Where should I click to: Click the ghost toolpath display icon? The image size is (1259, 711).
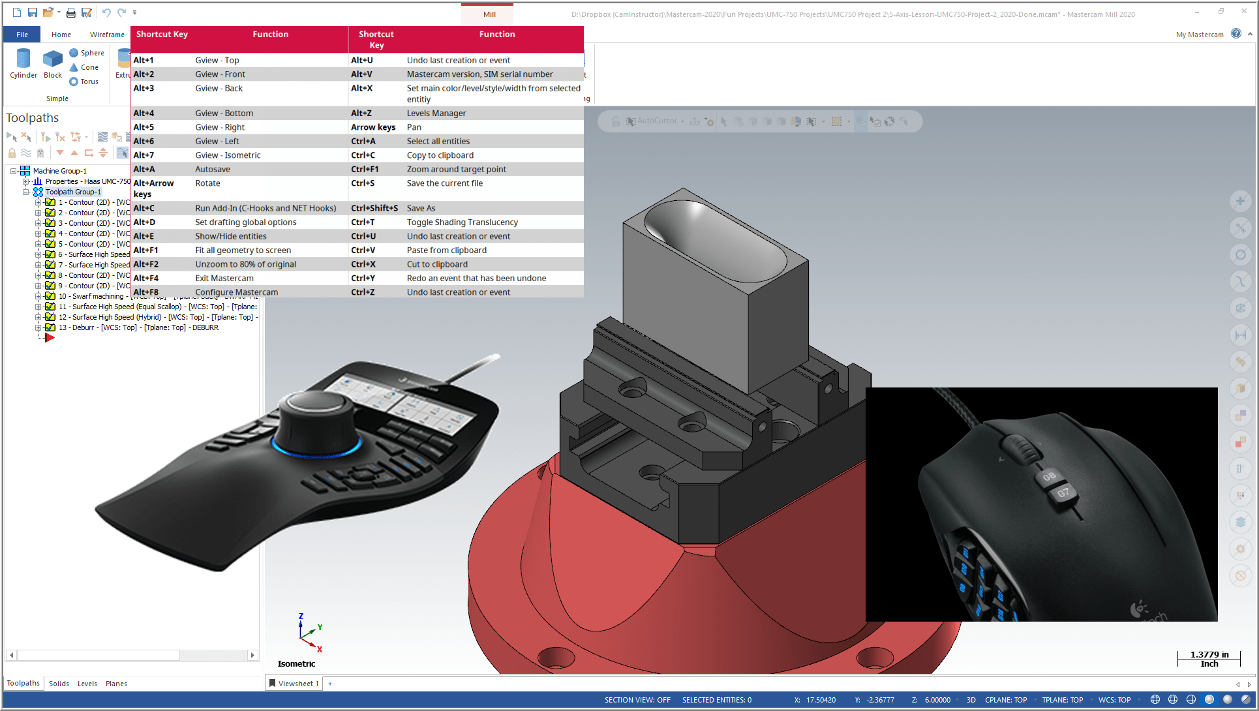tap(40, 153)
